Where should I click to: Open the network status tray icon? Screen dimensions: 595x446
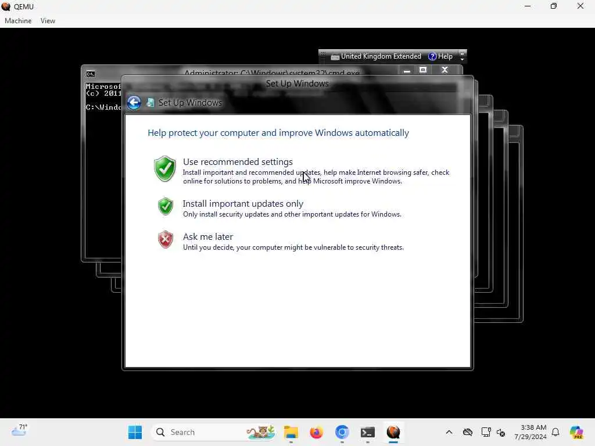[486, 432]
